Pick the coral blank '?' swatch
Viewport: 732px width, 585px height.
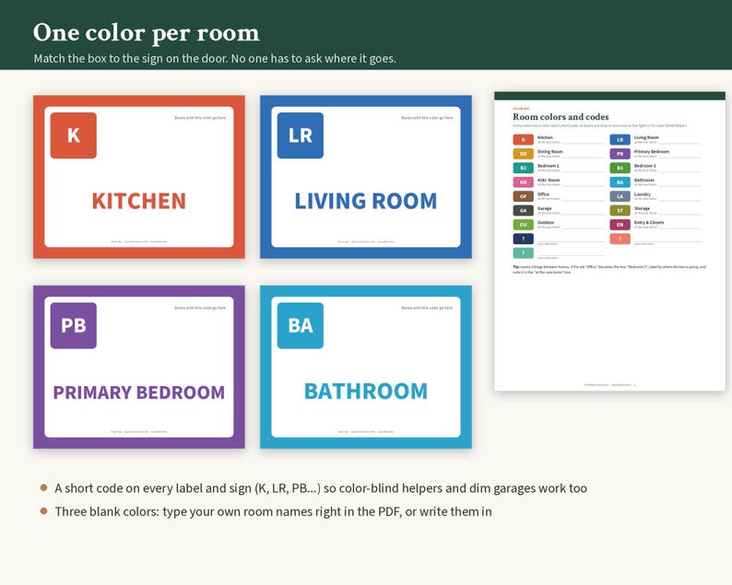coord(620,239)
